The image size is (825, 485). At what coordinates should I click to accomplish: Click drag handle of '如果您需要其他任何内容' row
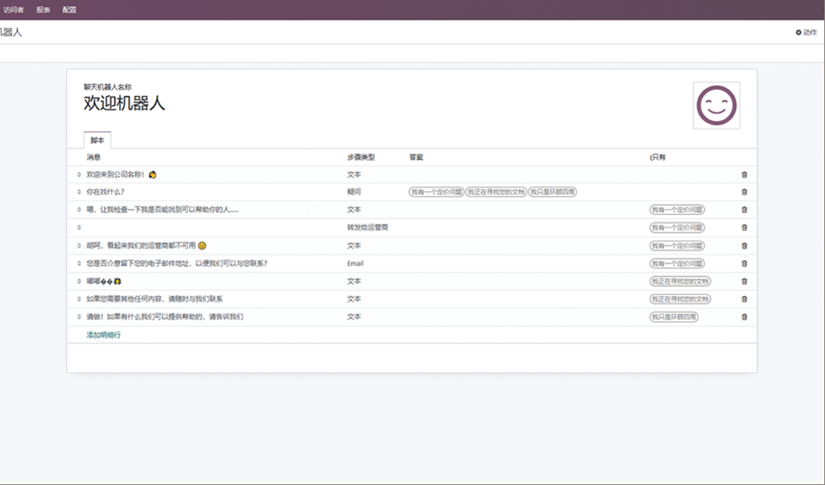tap(79, 299)
